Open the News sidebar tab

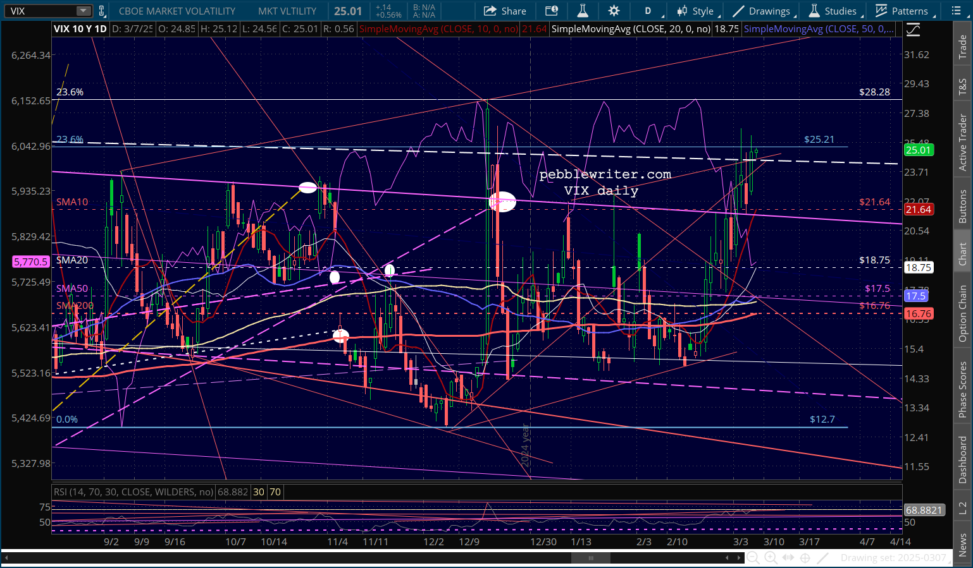[x=963, y=545]
